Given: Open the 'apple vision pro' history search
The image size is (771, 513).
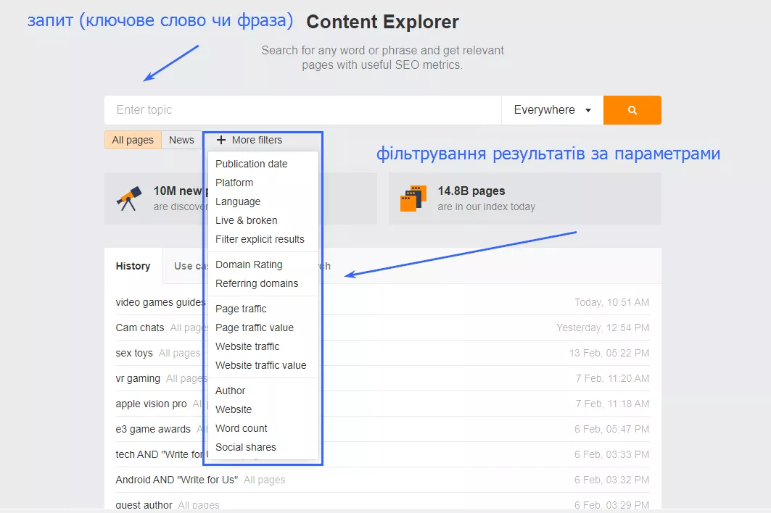Looking at the screenshot, I should coord(151,404).
